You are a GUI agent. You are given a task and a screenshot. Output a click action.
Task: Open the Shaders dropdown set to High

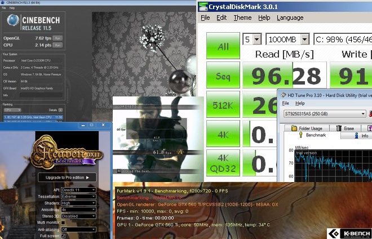78,203
